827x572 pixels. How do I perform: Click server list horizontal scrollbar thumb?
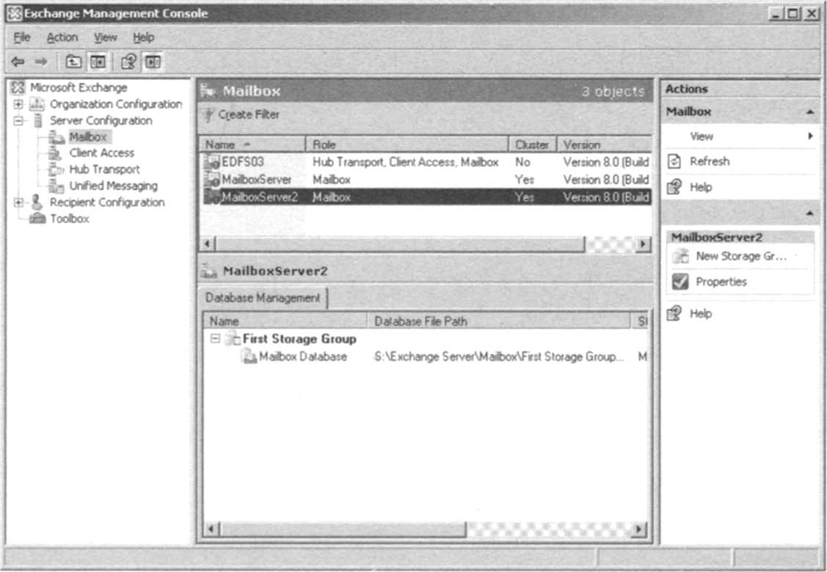tap(401, 244)
